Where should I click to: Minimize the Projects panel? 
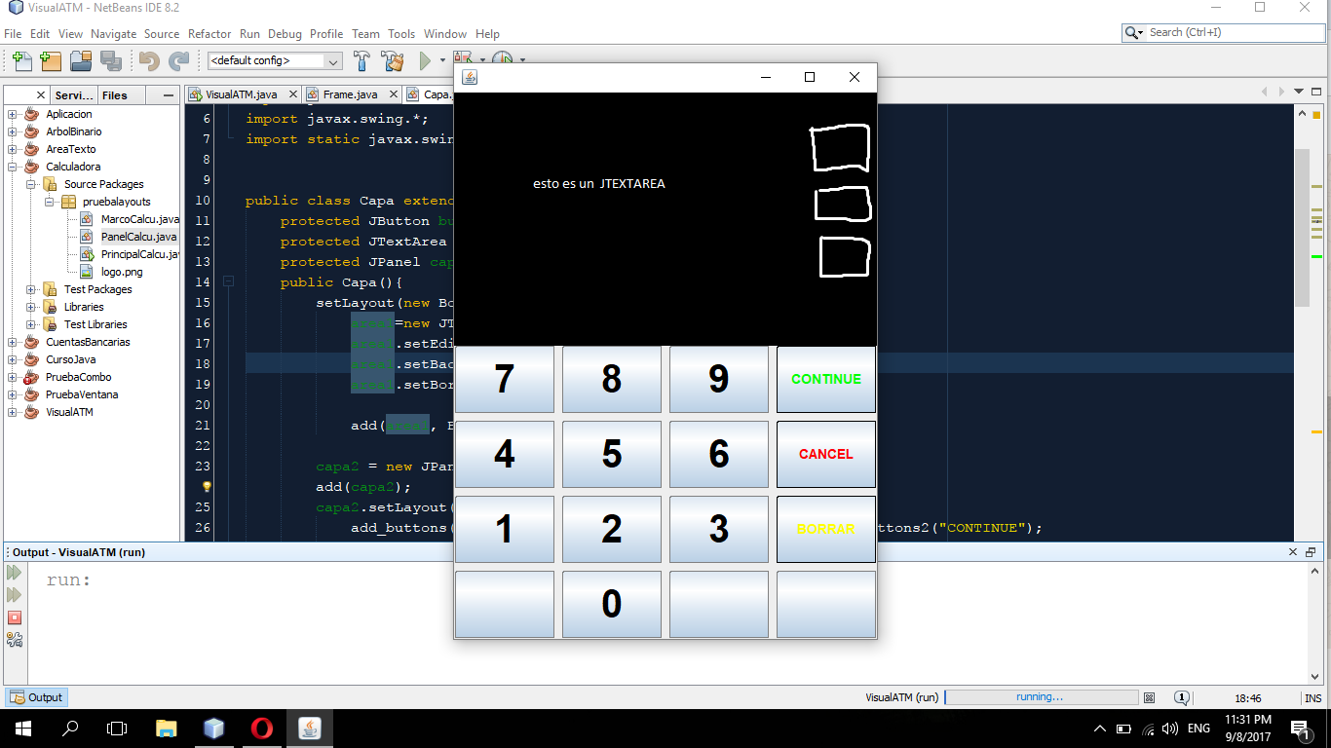169,94
